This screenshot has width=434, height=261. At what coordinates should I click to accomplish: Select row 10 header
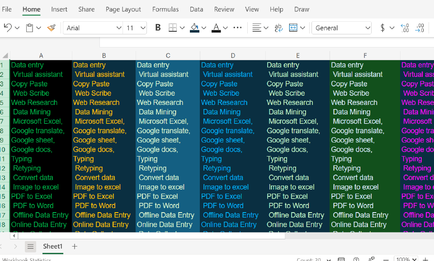click(5, 150)
